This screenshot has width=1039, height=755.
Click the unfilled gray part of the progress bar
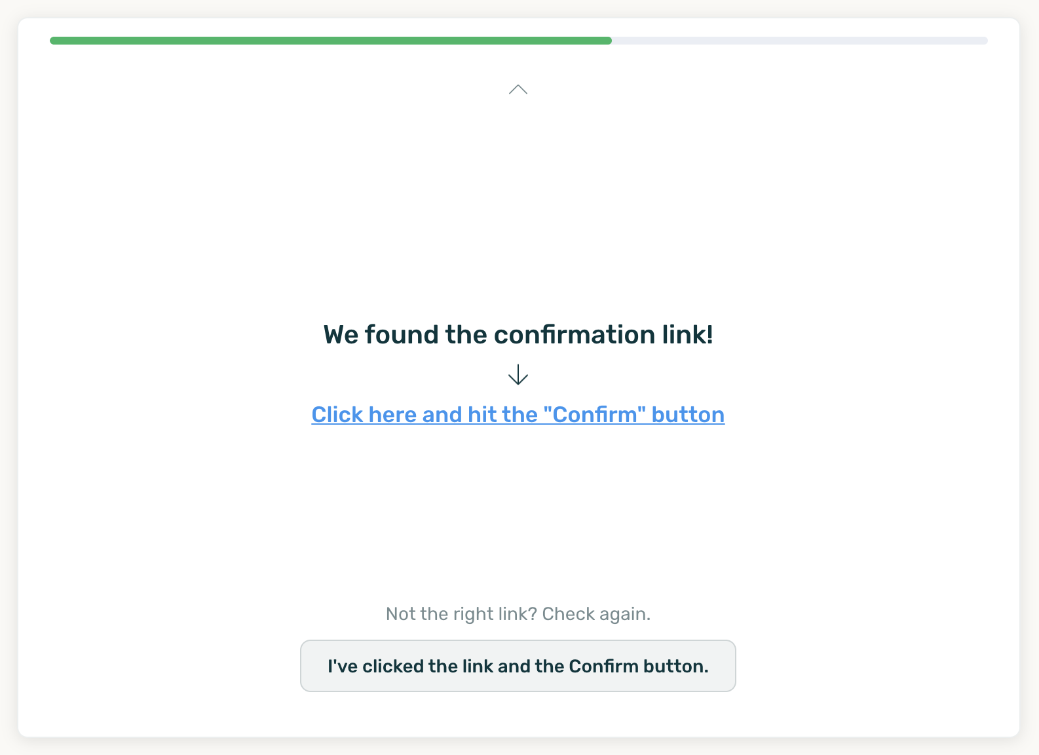(x=799, y=41)
